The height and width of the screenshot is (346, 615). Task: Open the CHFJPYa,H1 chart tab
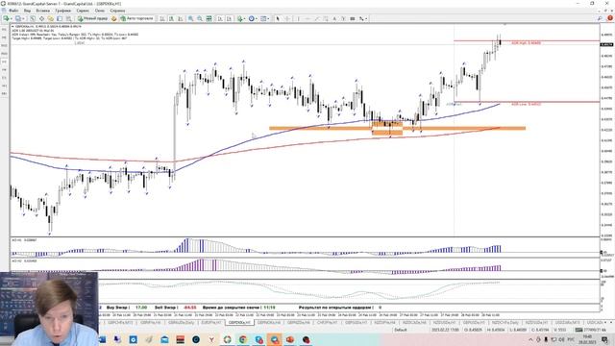(327, 323)
